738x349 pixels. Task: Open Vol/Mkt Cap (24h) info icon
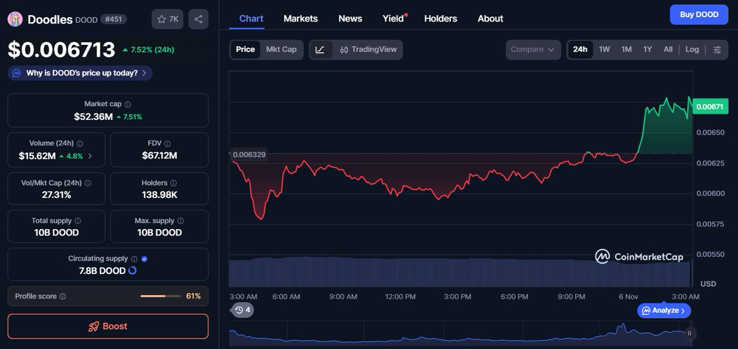click(x=88, y=183)
